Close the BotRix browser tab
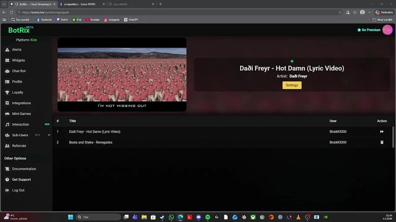This screenshot has height=222, width=396. click(54, 4)
